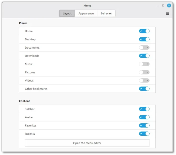Open the hamburger menu icon
The height and width of the screenshot is (155, 176).
click(x=167, y=14)
